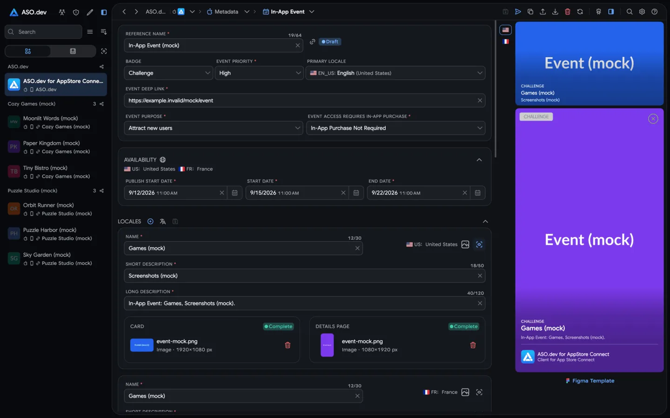Open the Badge dropdown showing Challenge
The height and width of the screenshot is (418, 670).
pyautogui.click(x=168, y=73)
